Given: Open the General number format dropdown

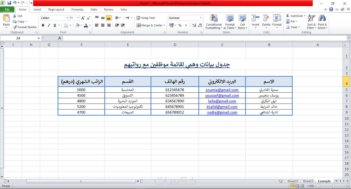Looking at the screenshot, I should coord(201,18).
